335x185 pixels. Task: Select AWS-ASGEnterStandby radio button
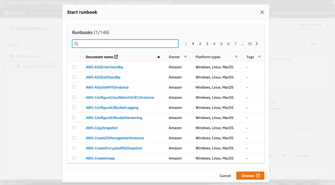pos(74,67)
